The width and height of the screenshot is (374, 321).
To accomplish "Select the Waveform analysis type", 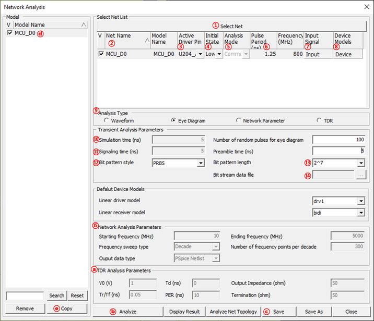I will [107, 120].
